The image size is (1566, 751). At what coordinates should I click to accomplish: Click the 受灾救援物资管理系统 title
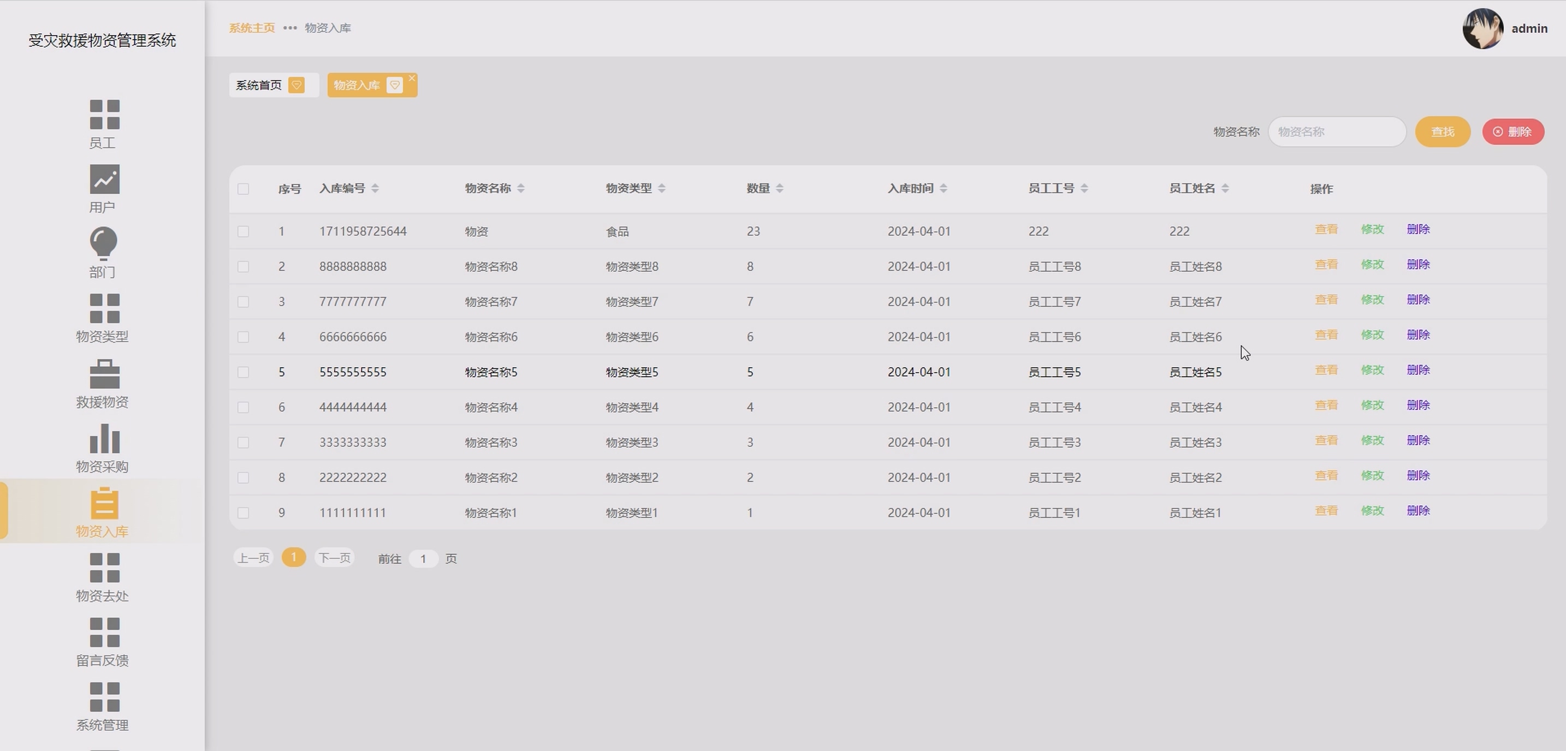(x=102, y=41)
